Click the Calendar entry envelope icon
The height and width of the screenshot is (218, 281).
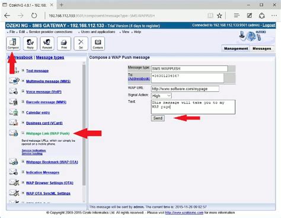point(14,112)
